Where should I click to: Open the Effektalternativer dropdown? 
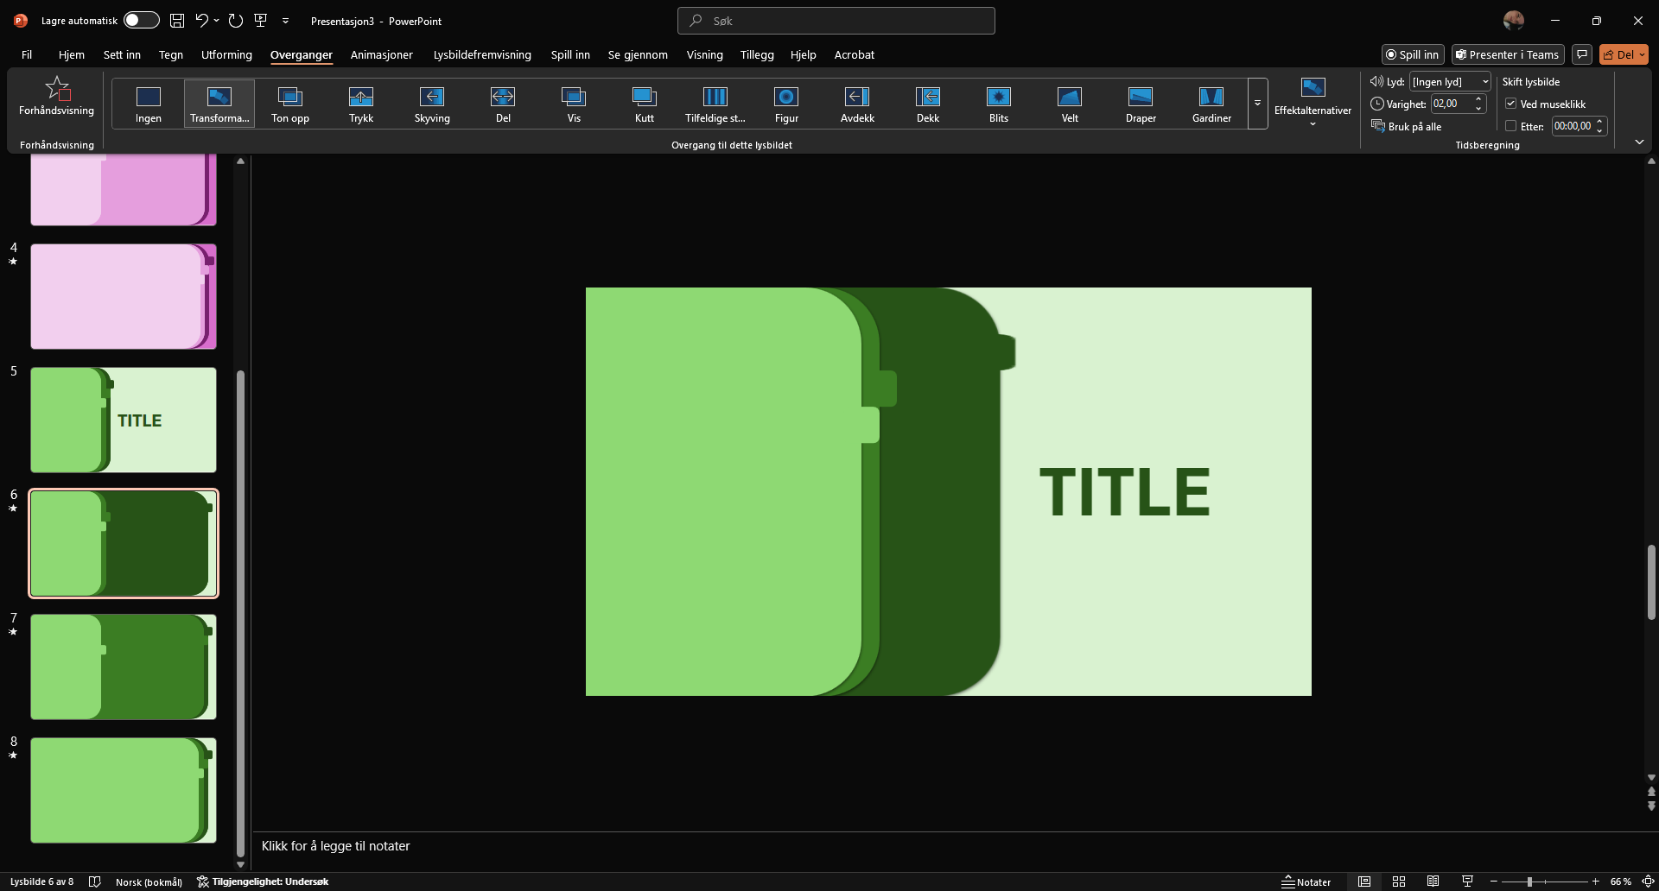coord(1313,104)
